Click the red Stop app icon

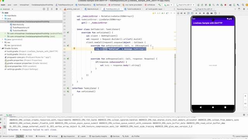[226, 5]
